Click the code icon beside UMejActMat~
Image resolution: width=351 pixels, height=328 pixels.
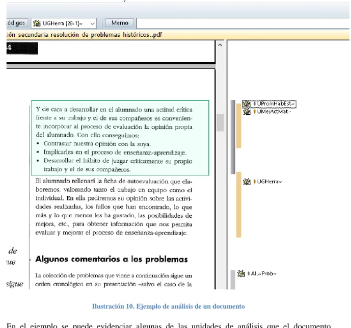(247, 112)
